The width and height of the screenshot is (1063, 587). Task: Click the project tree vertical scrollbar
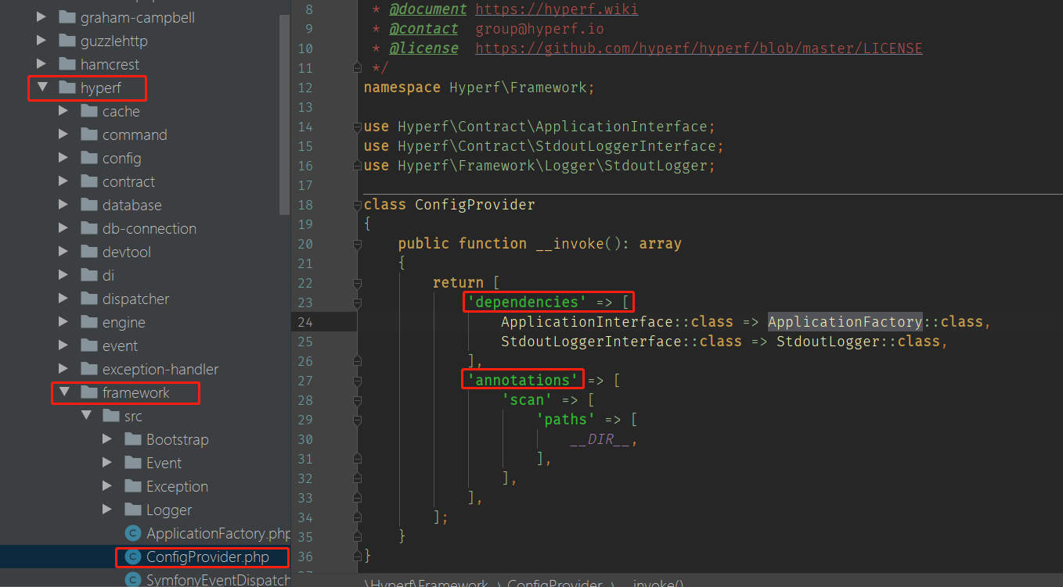point(285,113)
